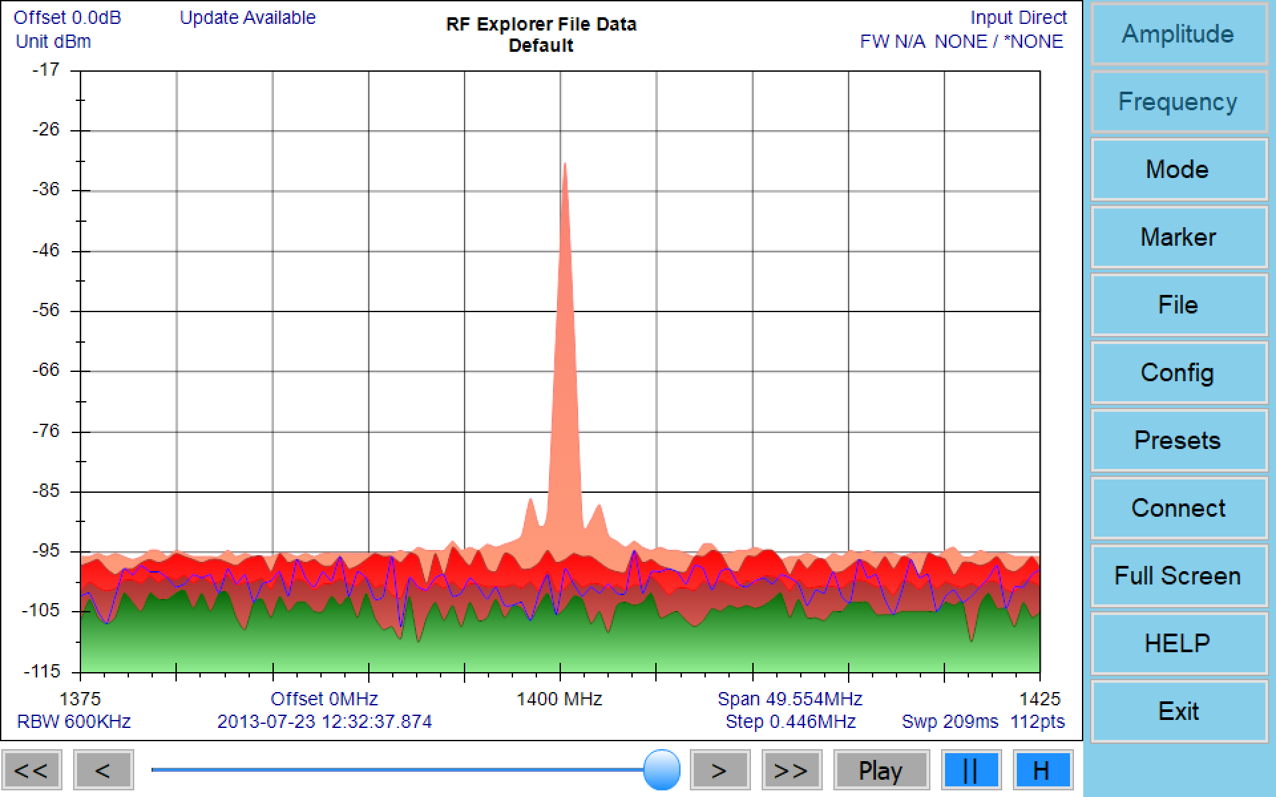Viewport: 1276px width, 797px height.
Task: Open the HELP section
Action: (x=1178, y=644)
